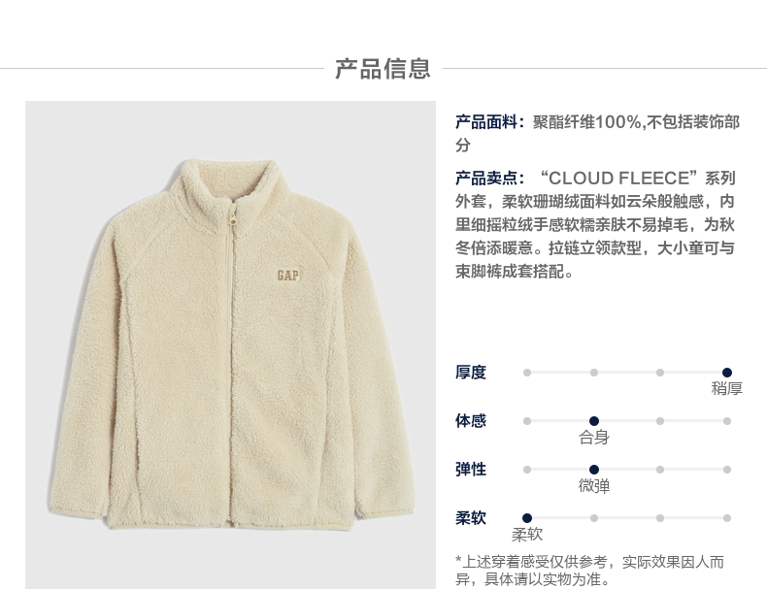This screenshot has width=767, height=589.
Task: Click the third dot on the 弹性 scale
Action: click(x=660, y=470)
